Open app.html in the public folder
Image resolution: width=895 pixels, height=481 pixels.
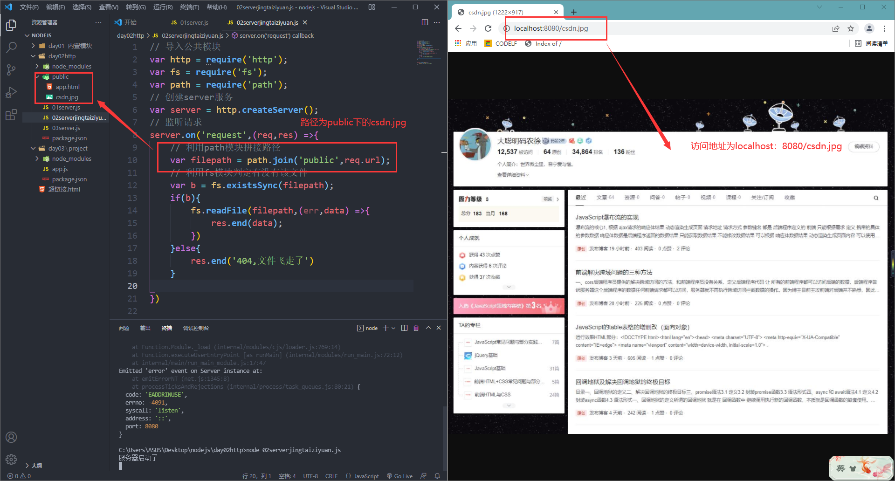(68, 87)
